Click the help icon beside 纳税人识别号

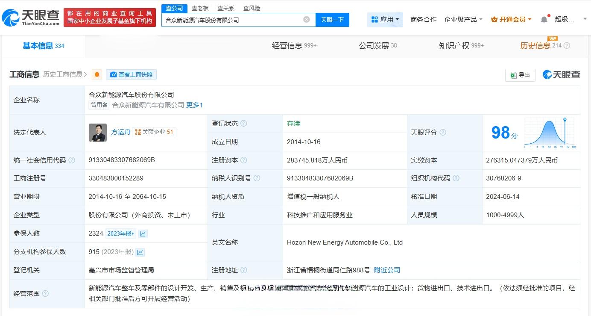[x=257, y=178]
